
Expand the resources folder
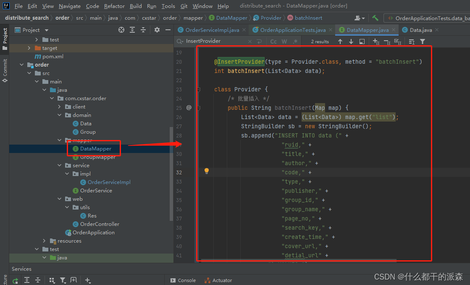tap(45, 241)
